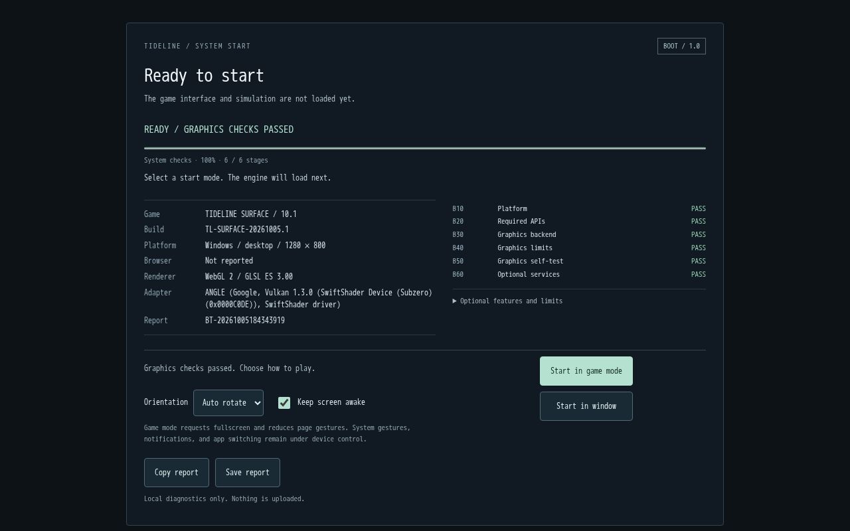
Task: Click Local diagnostics only footer note
Action: tap(224, 499)
